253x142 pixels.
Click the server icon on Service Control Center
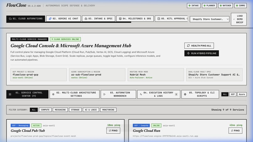10,94
